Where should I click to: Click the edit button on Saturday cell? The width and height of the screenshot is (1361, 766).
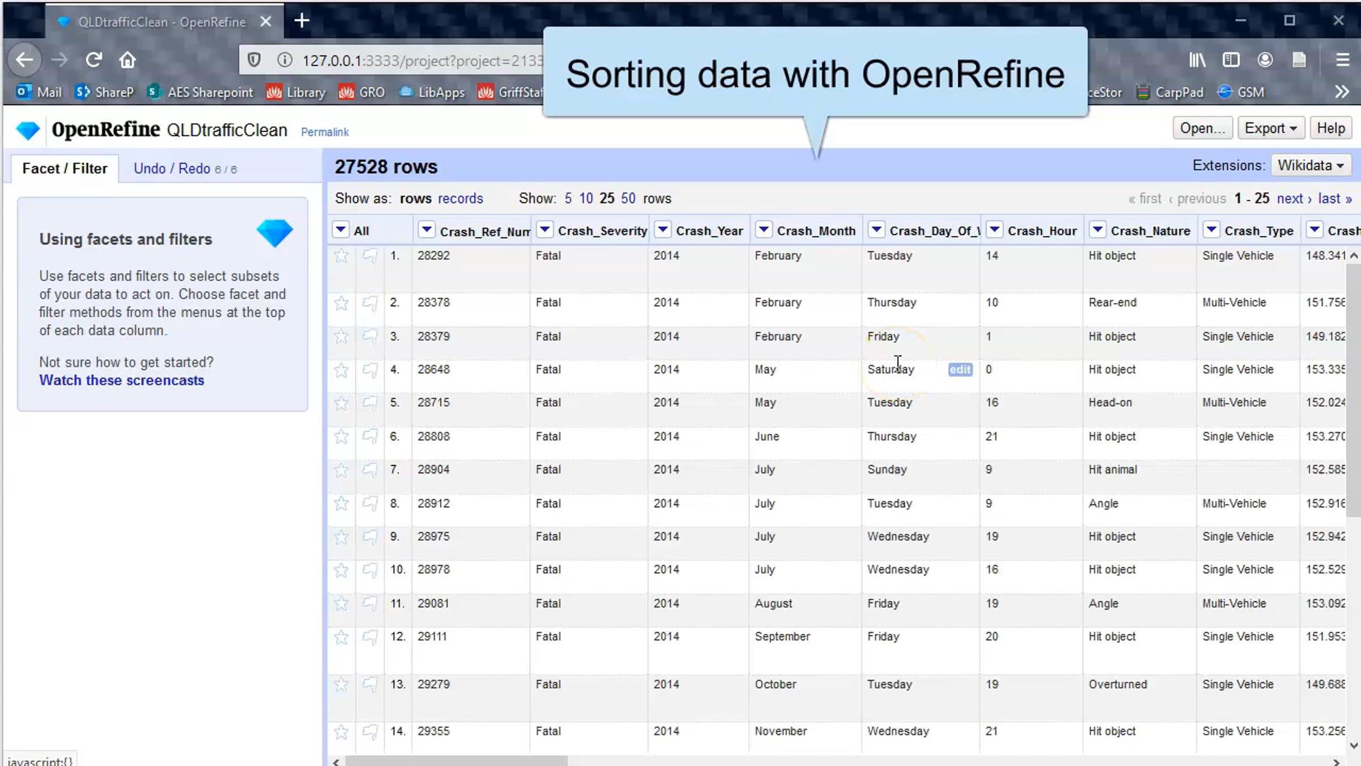(960, 370)
